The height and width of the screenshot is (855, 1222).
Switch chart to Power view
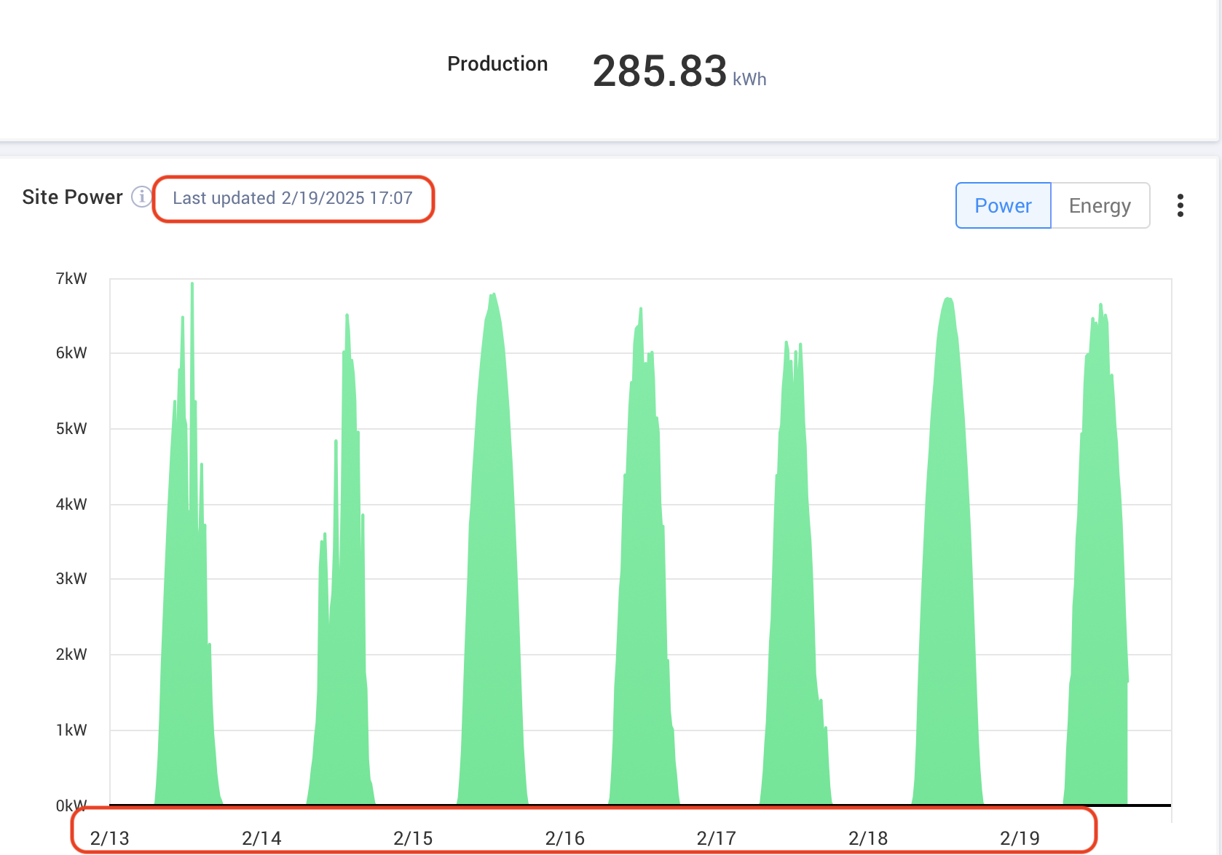(1003, 205)
